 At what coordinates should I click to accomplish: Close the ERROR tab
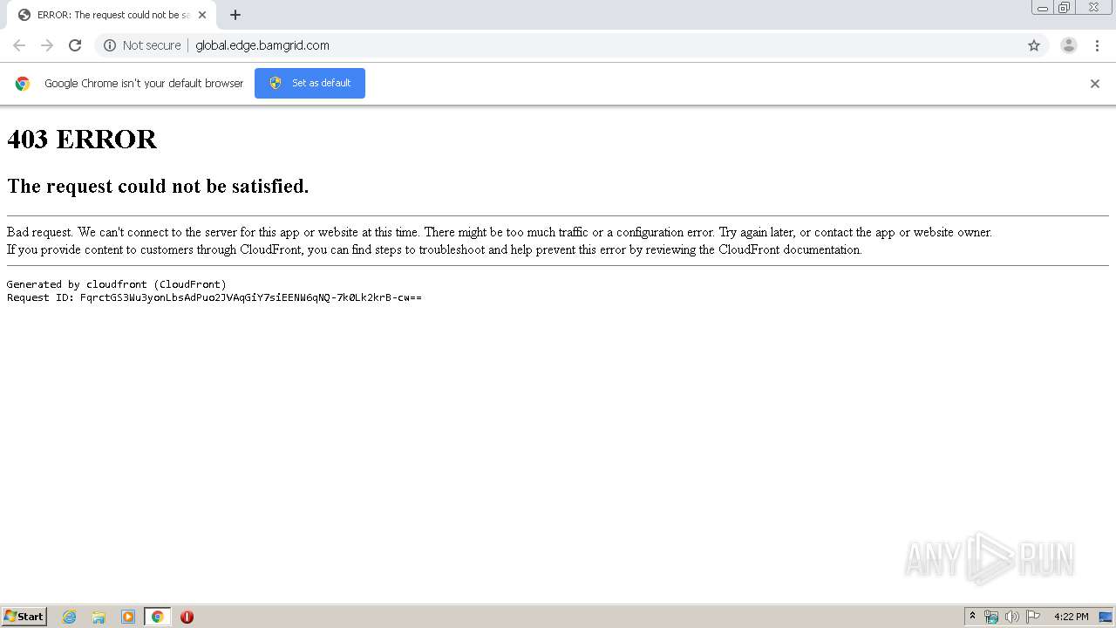[202, 15]
